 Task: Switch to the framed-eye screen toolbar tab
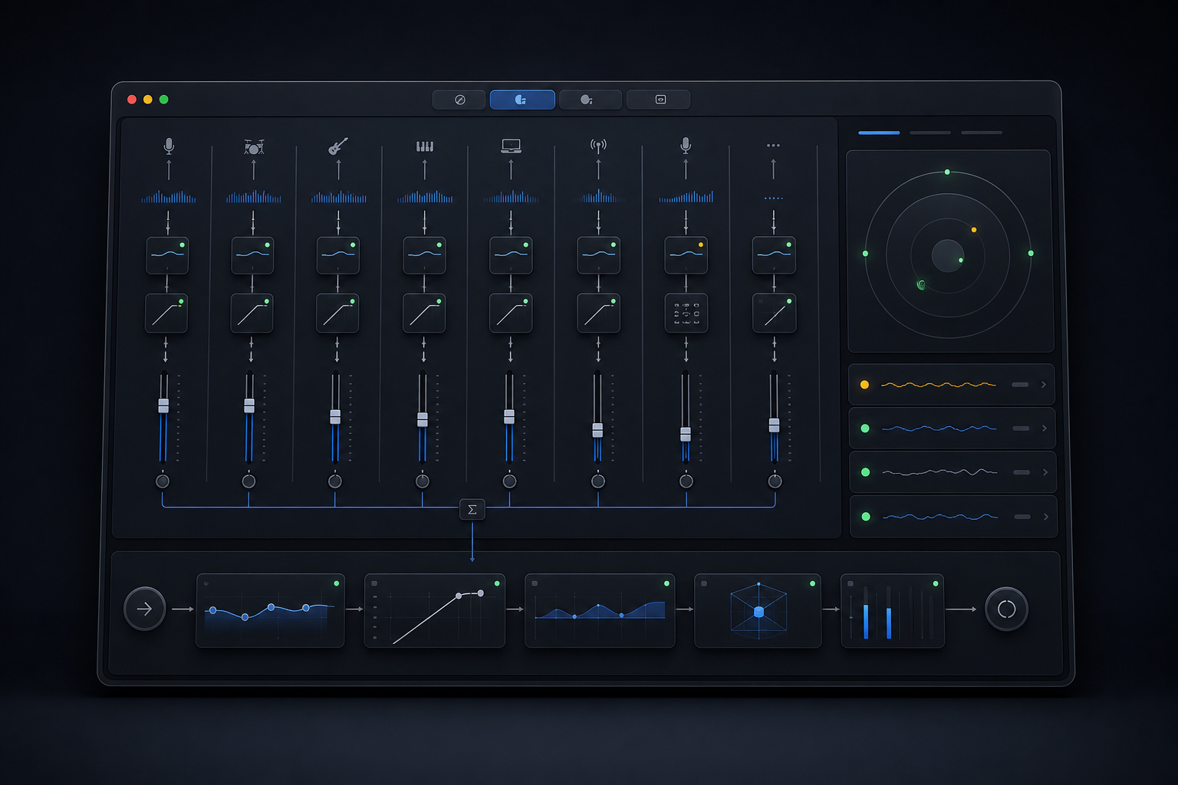659,100
